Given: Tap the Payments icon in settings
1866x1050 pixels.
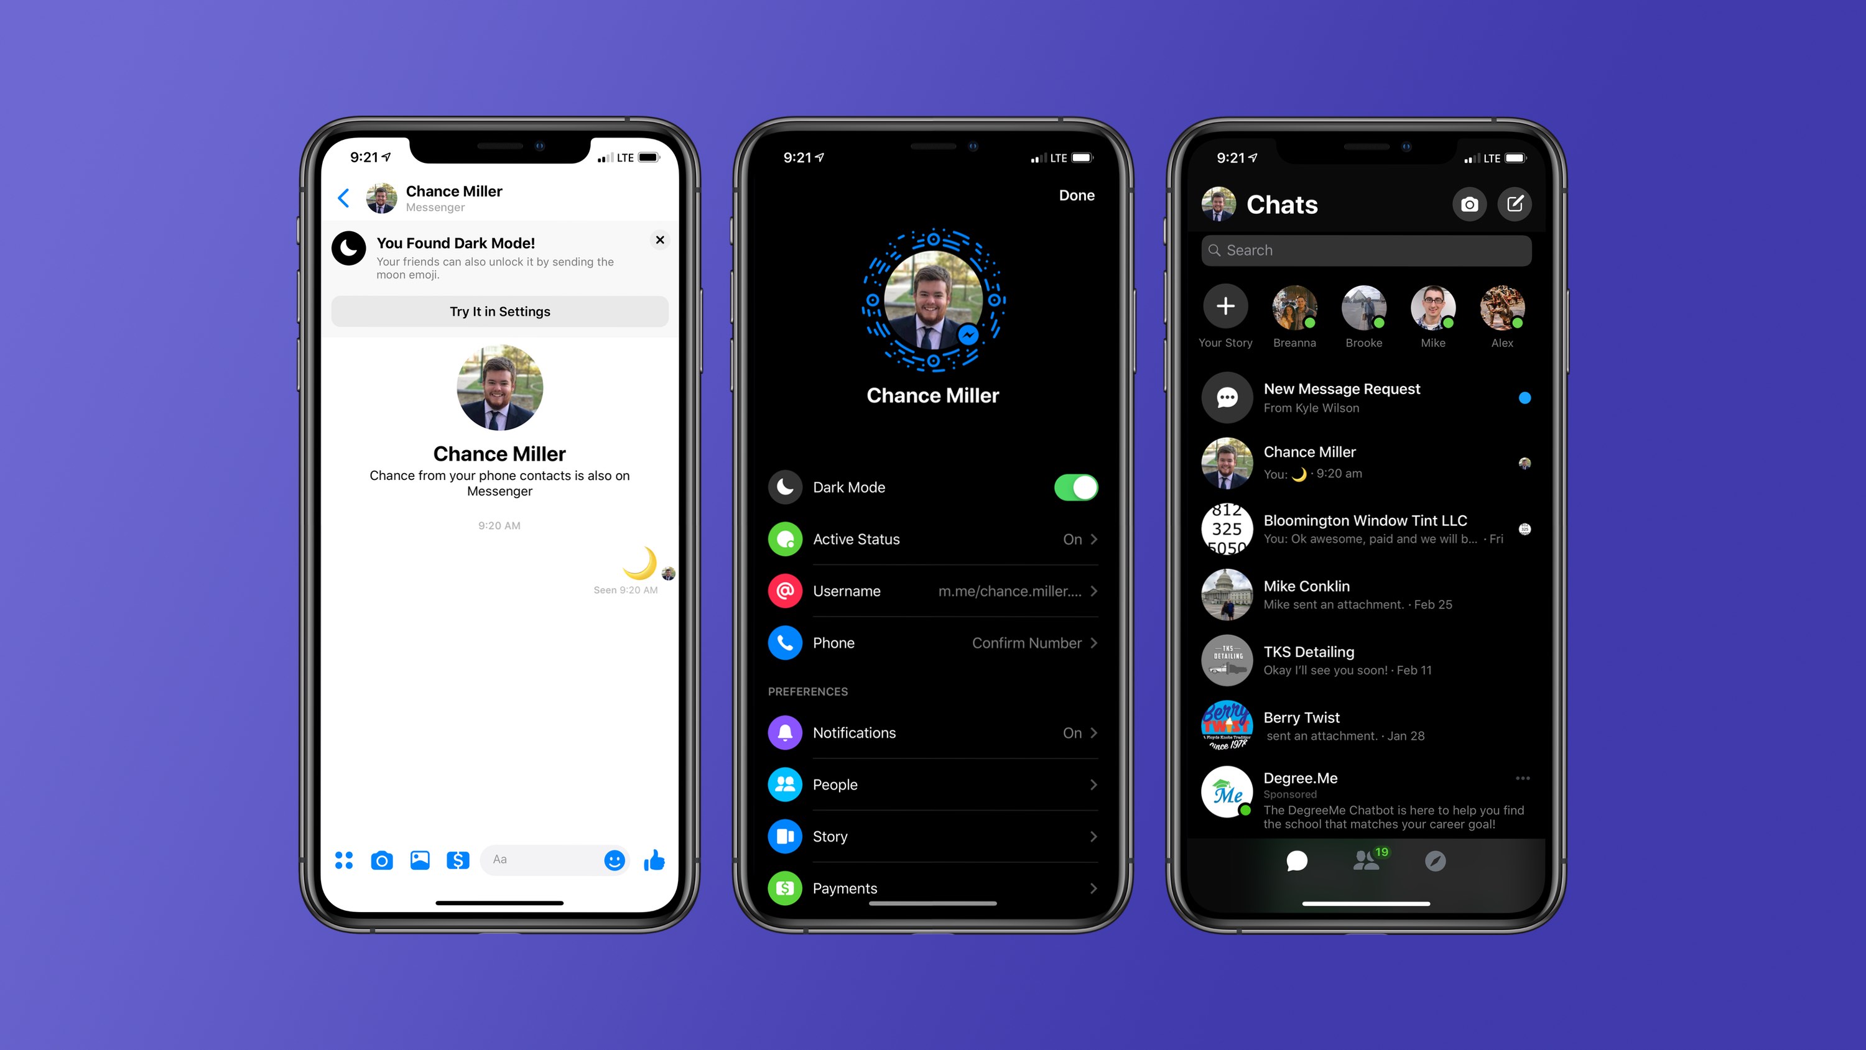Looking at the screenshot, I should [x=786, y=886].
